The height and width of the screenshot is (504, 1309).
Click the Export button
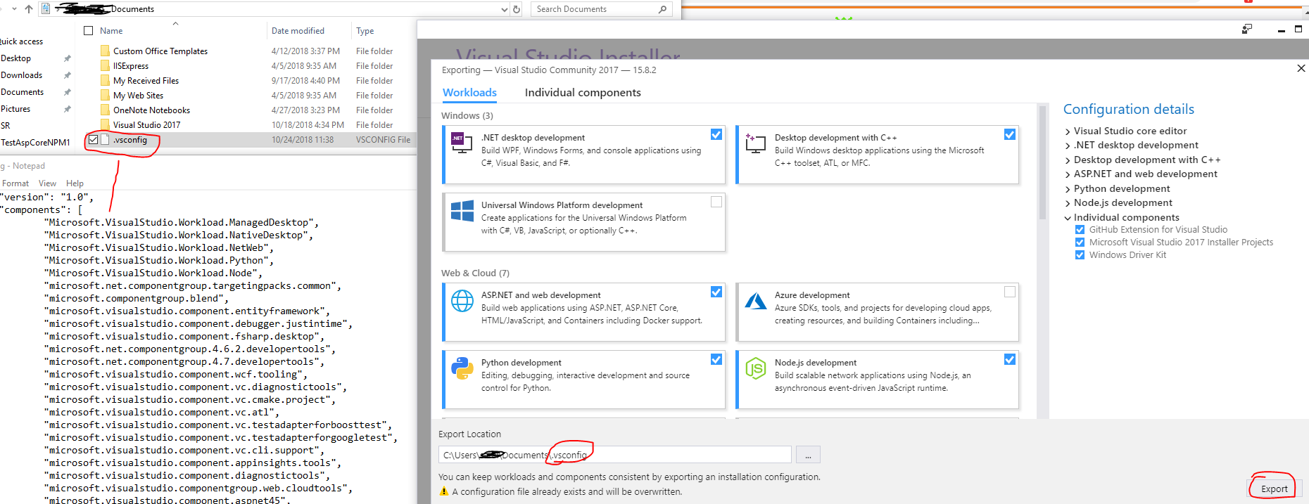tap(1275, 489)
